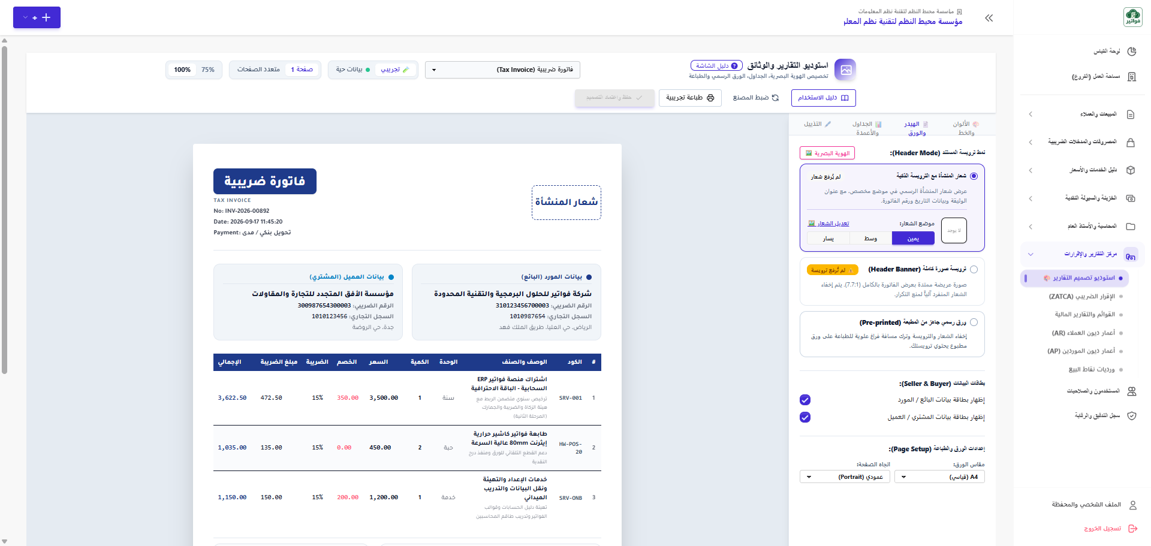
Task: Switch to the Colors and Font tab
Action: pos(965,128)
